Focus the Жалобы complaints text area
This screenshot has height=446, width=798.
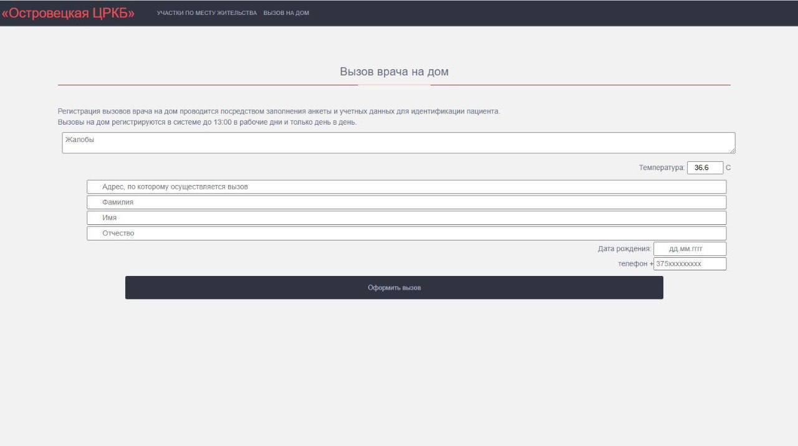tap(398, 143)
